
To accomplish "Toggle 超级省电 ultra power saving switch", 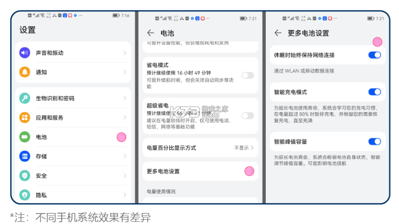I will click(x=248, y=116).
